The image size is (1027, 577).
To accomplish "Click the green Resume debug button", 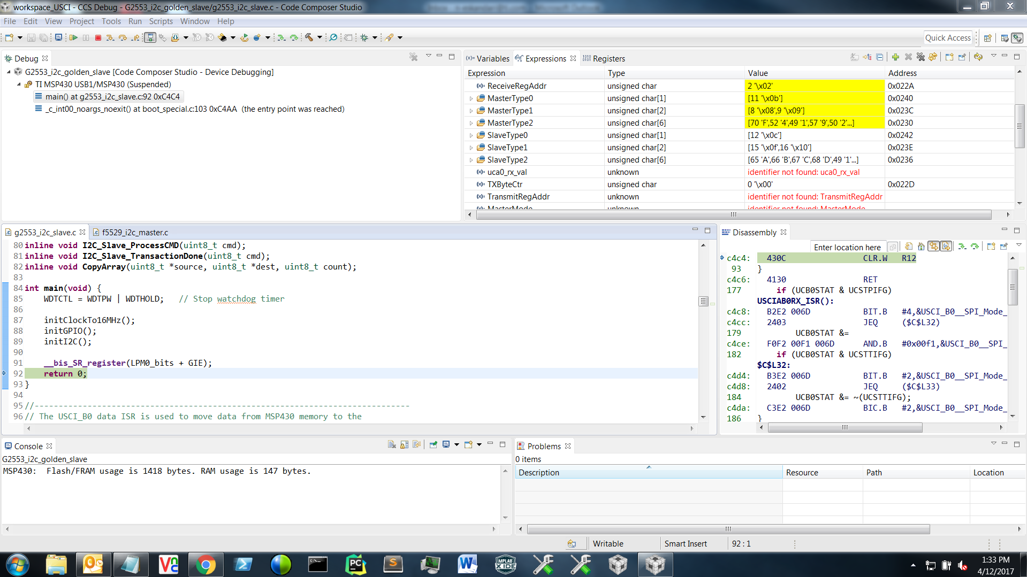I will click(x=73, y=37).
